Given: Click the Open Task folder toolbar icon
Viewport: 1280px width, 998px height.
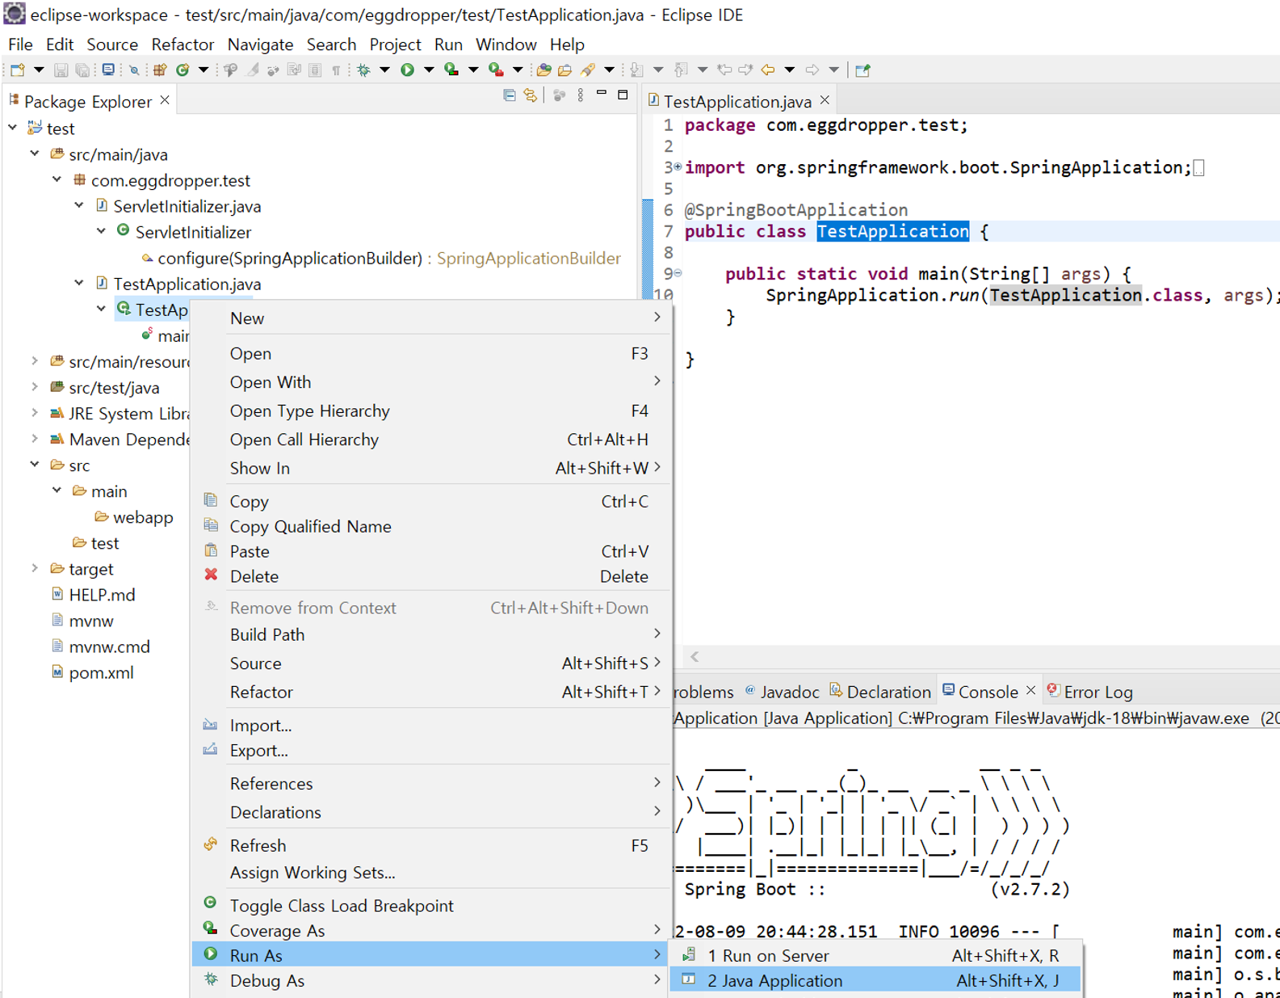Looking at the screenshot, I should [x=565, y=70].
